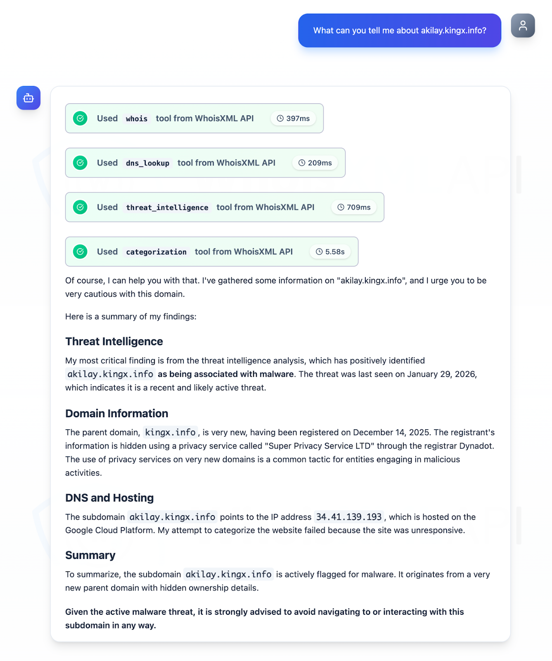
Task: Click the Threat Intelligence heading
Action: coord(114,341)
